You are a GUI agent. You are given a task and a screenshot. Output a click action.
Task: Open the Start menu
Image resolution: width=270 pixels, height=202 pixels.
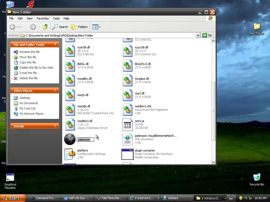tap(12, 198)
